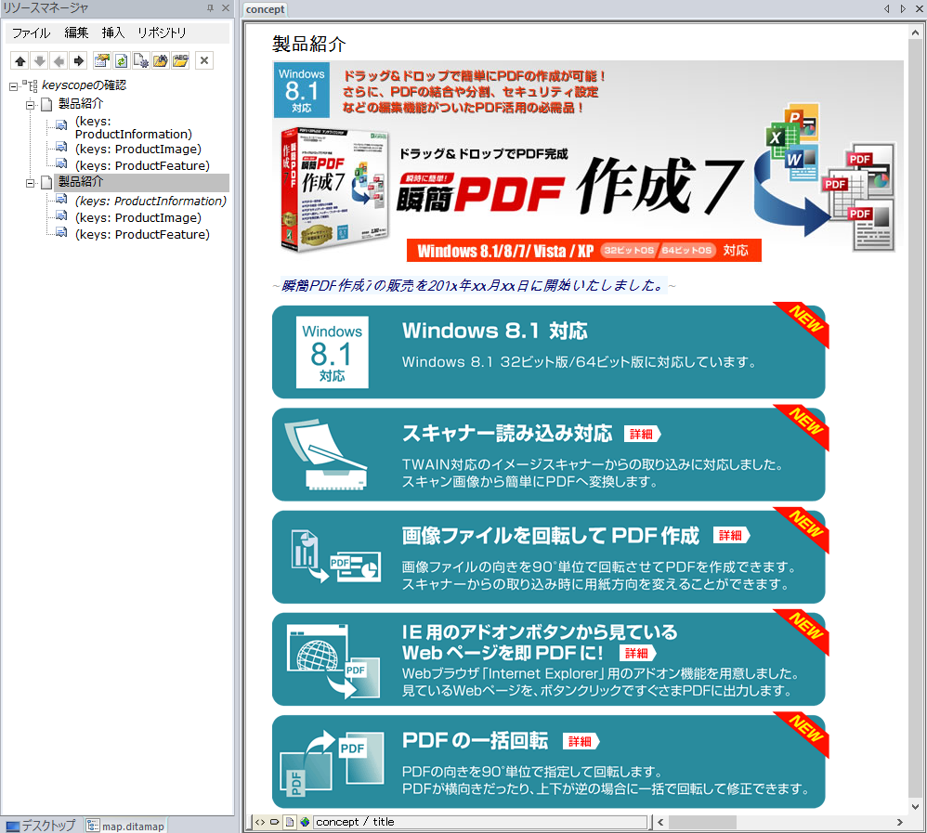
Task: Collapse the highlighted second 製品紹介 node
Action: point(30,184)
